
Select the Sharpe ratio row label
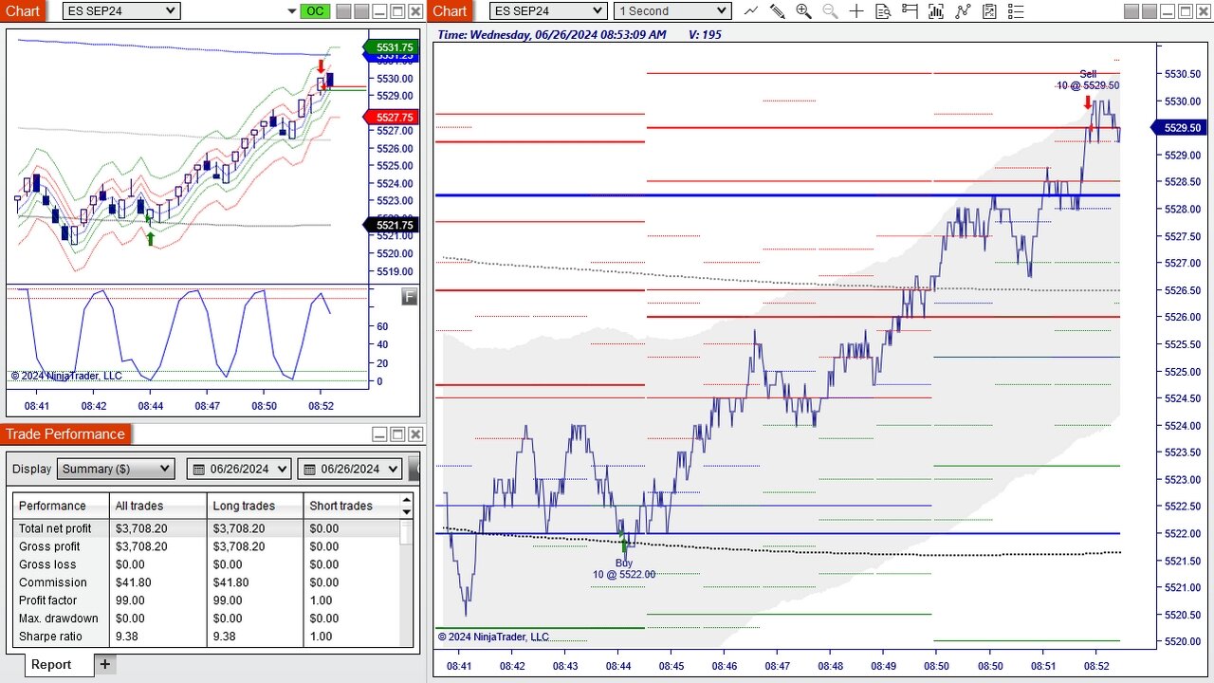50,637
